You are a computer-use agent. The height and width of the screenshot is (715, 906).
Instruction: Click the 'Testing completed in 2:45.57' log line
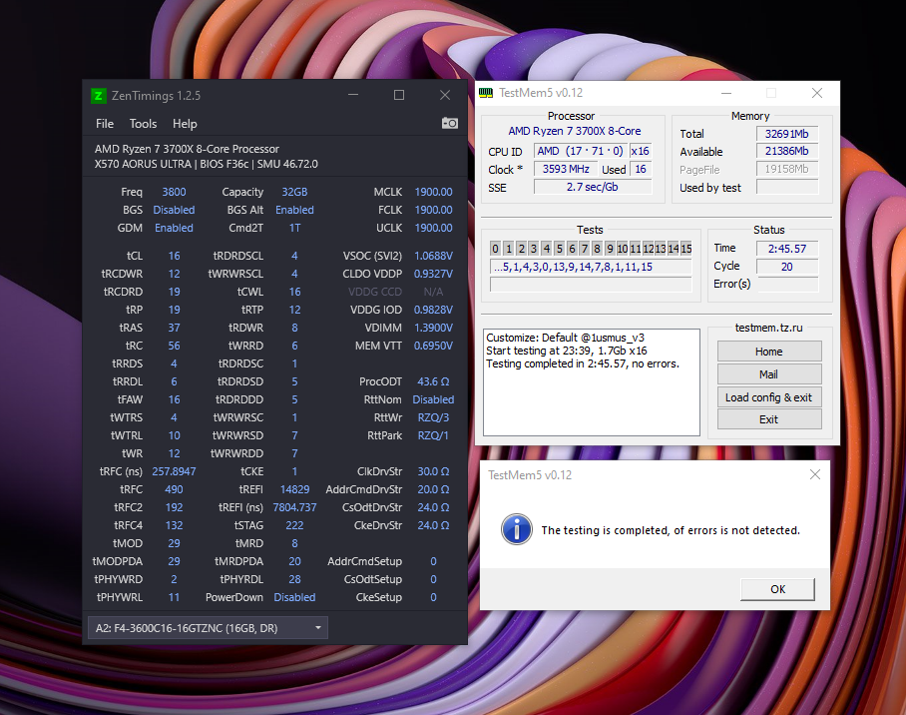[583, 363]
